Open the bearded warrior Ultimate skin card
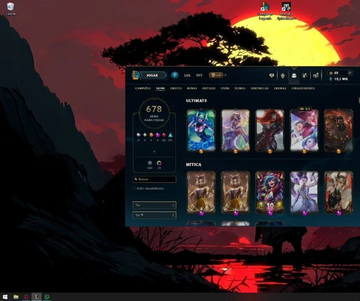360x301 pixels. [339, 130]
